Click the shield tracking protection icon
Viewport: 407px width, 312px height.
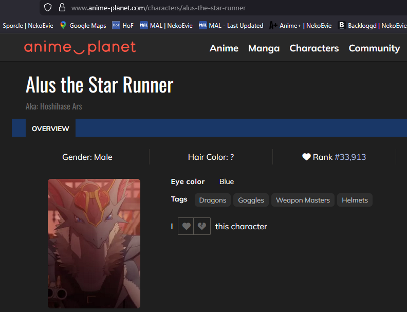[x=48, y=7]
